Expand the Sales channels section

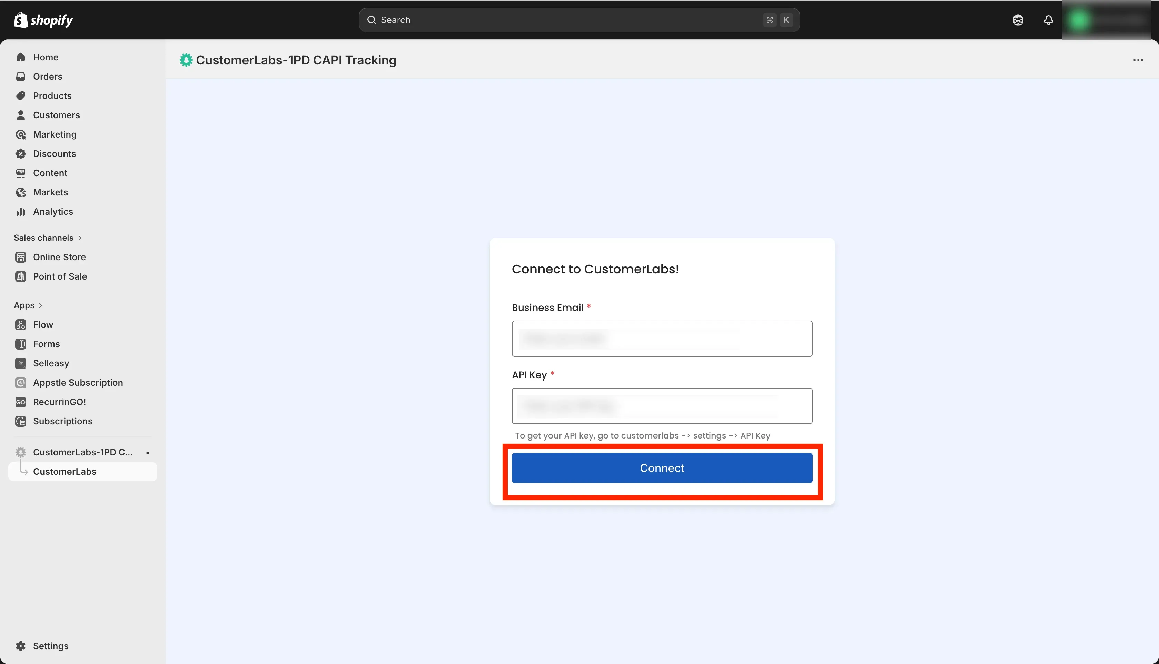tap(48, 238)
